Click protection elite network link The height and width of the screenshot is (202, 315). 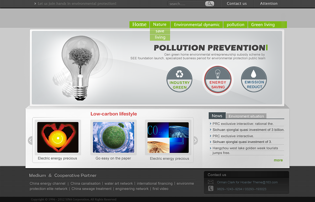click(49, 189)
